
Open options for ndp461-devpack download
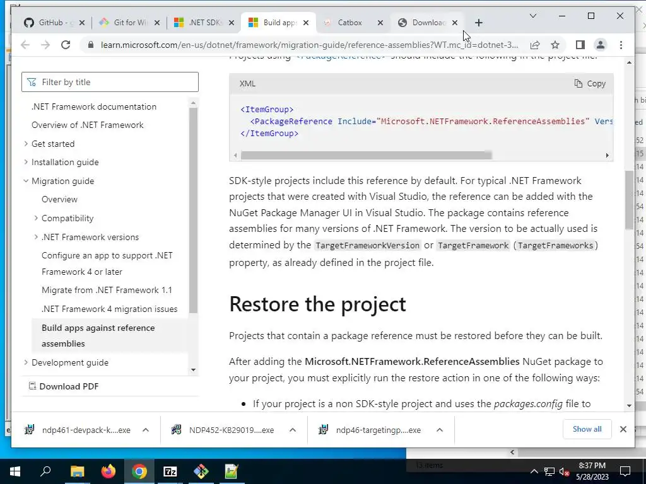click(x=146, y=430)
